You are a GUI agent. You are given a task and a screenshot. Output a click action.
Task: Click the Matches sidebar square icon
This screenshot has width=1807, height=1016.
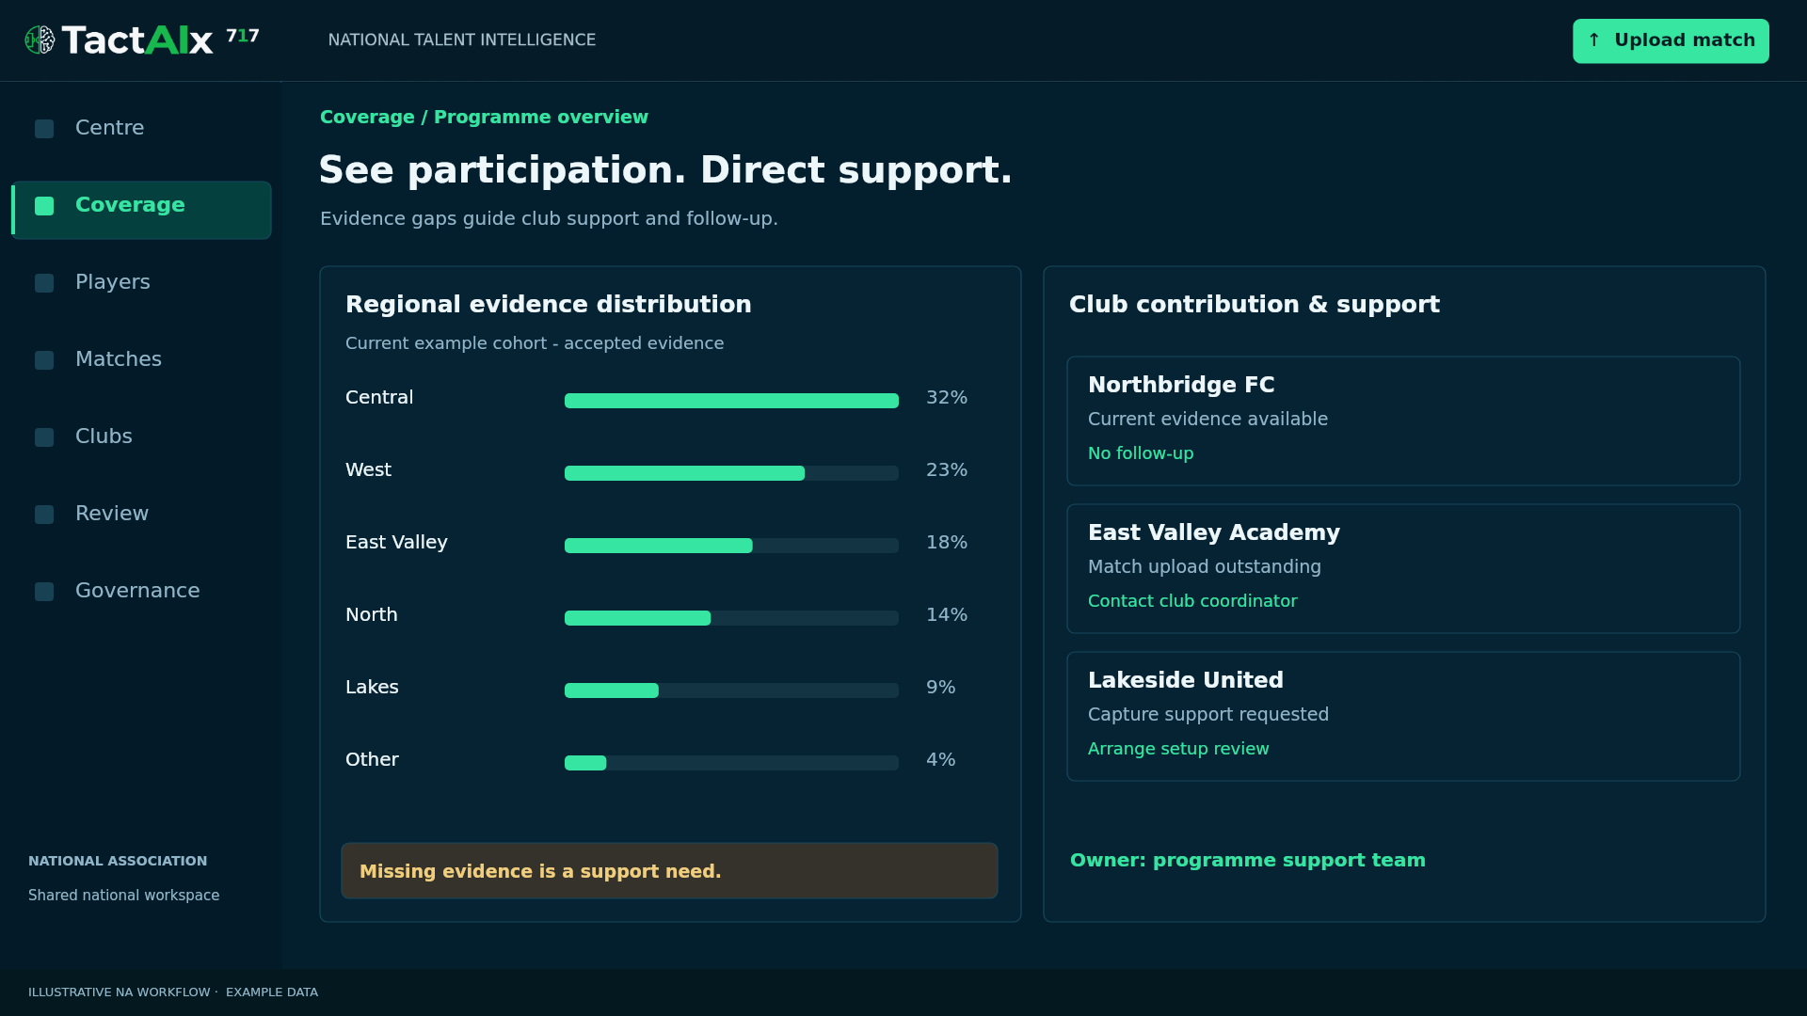(44, 360)
